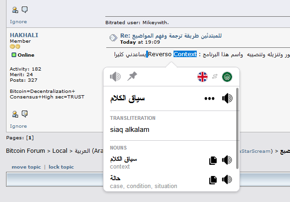Screen dimensions: 290x202
Task: Select the Arabic flag target language
Action: click(x=227, y=77)
